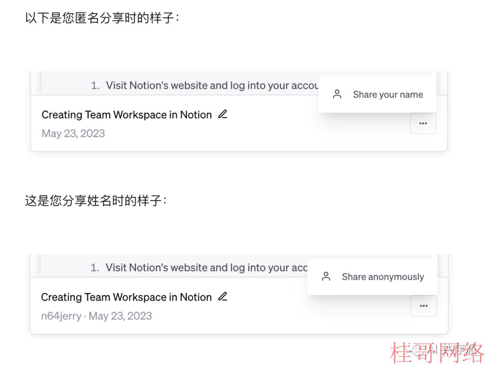Click the Visit Notion's website step in anonymous card
The image size is (493, 371).
[205, 85]
